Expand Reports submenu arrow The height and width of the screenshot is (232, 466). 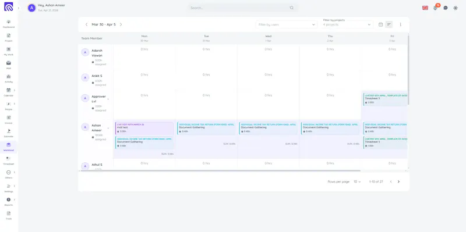click(14, 199)
